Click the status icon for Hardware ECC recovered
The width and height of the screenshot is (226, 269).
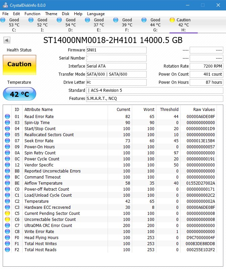point(7,207)
